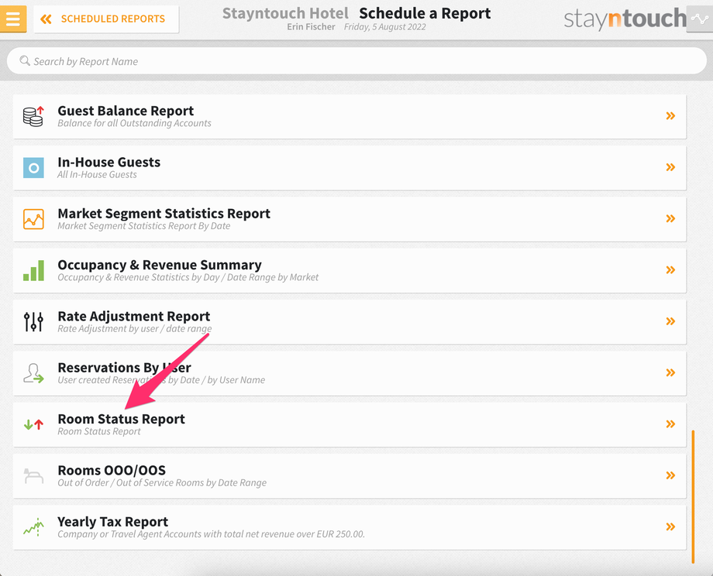The height and width of the screenshot is (576, 713).
Task: Open the hamburger main menu
Action: pos(12,19)
